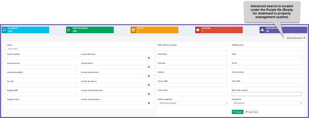
Task: Focus the Street suffix field
Action: [x=193, y=85]
